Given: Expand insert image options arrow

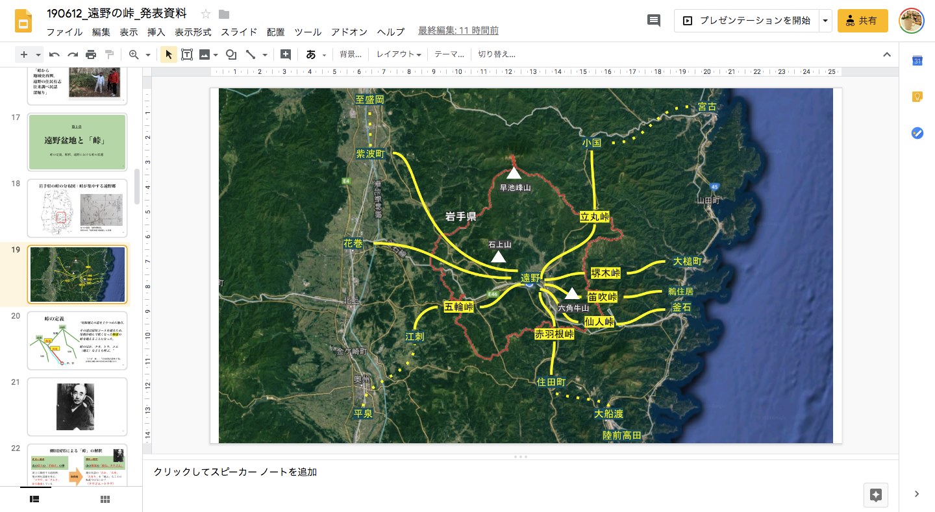Looking at the screenshot, I should 216,55.
